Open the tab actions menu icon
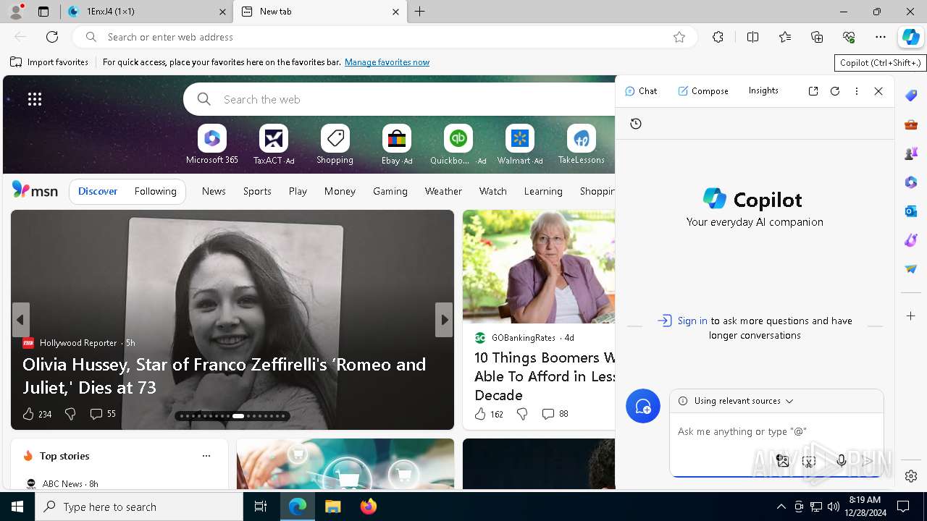This screenshot has height=521, width=927. (x=43, y=12)
